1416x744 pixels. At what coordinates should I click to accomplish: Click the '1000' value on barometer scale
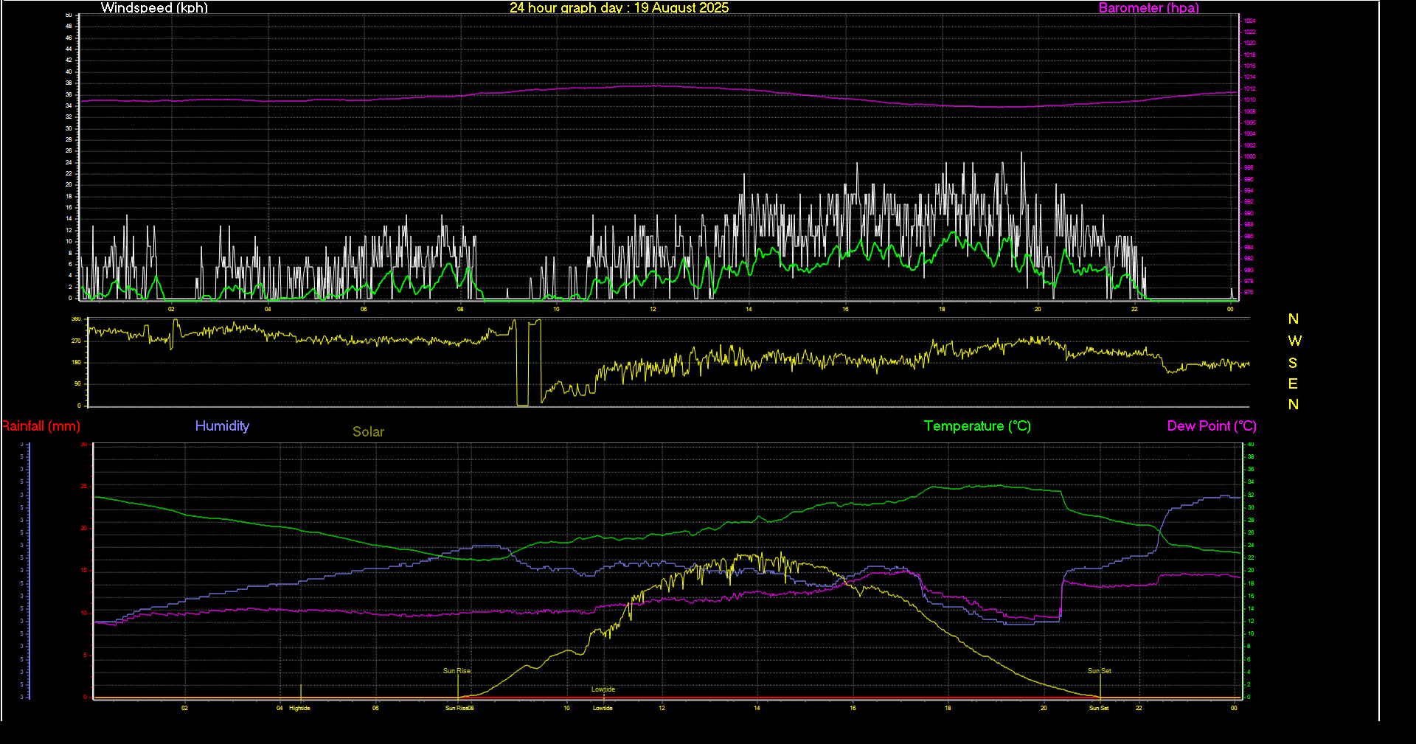coord(1249,156)
